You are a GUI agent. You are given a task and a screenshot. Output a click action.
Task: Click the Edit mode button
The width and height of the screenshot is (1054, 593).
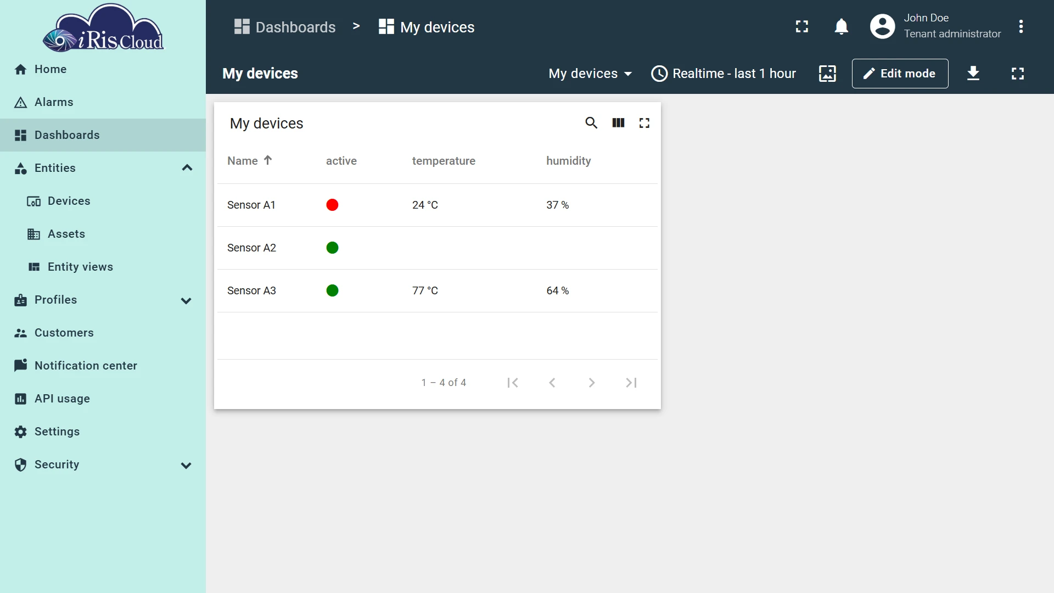tap(900, 74)
